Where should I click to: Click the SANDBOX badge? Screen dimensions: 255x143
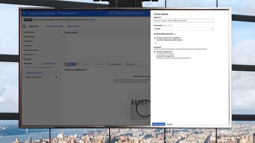click(28, 19)
